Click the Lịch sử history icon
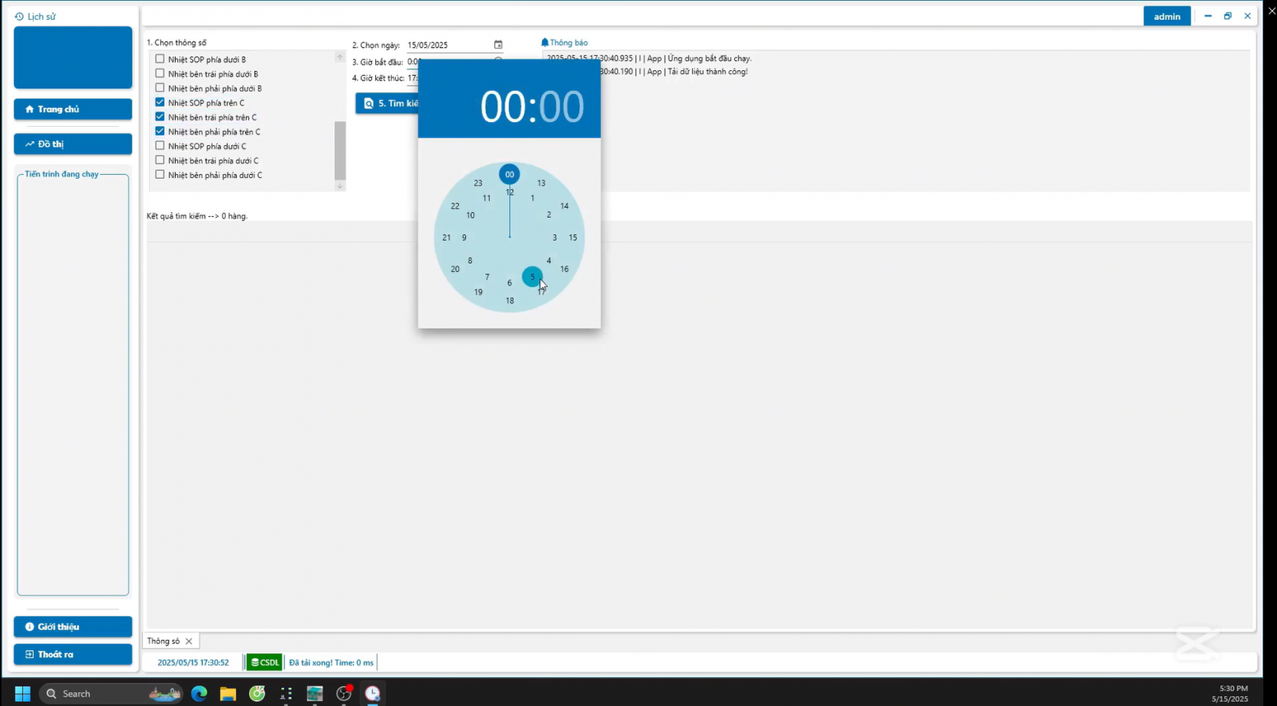Viewport: 1277px width, 706px height. pos(19,16)
